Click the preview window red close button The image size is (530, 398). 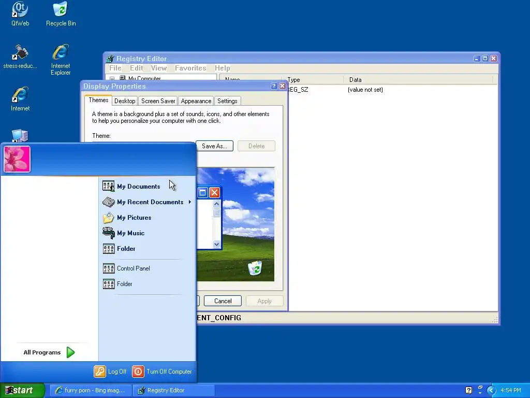click(x=214, y=193)
